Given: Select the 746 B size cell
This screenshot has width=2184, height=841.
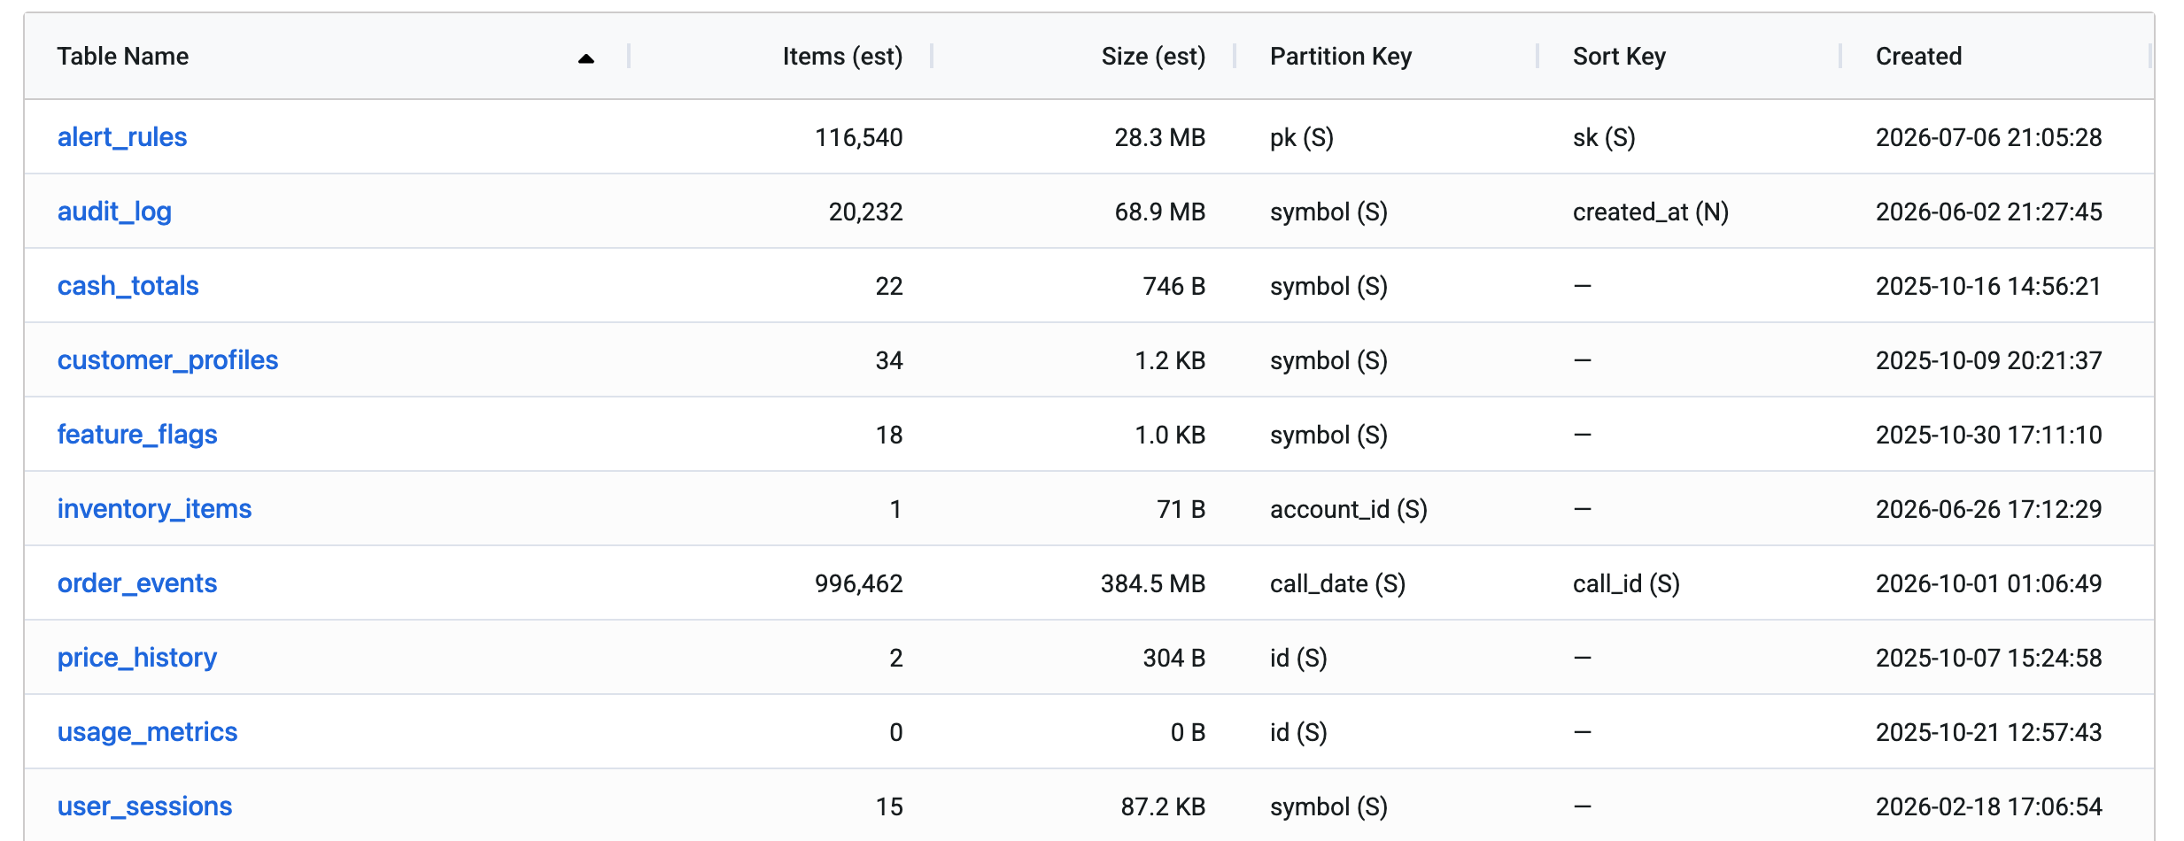Looking at the screenshot, I should (1173, 286).
